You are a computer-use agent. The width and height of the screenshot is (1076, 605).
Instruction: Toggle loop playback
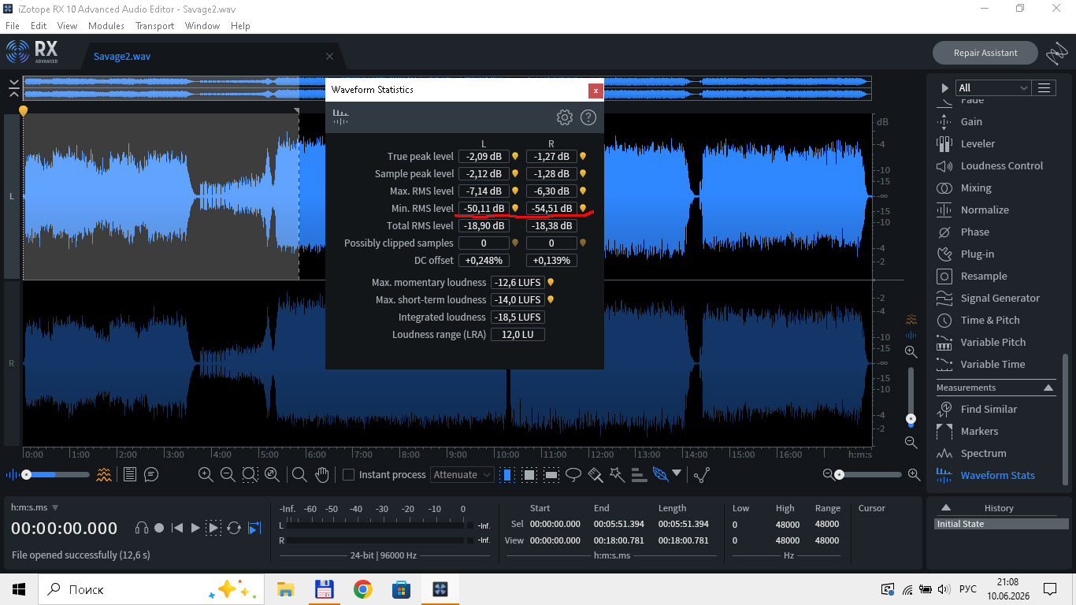[x=234, y=528]
